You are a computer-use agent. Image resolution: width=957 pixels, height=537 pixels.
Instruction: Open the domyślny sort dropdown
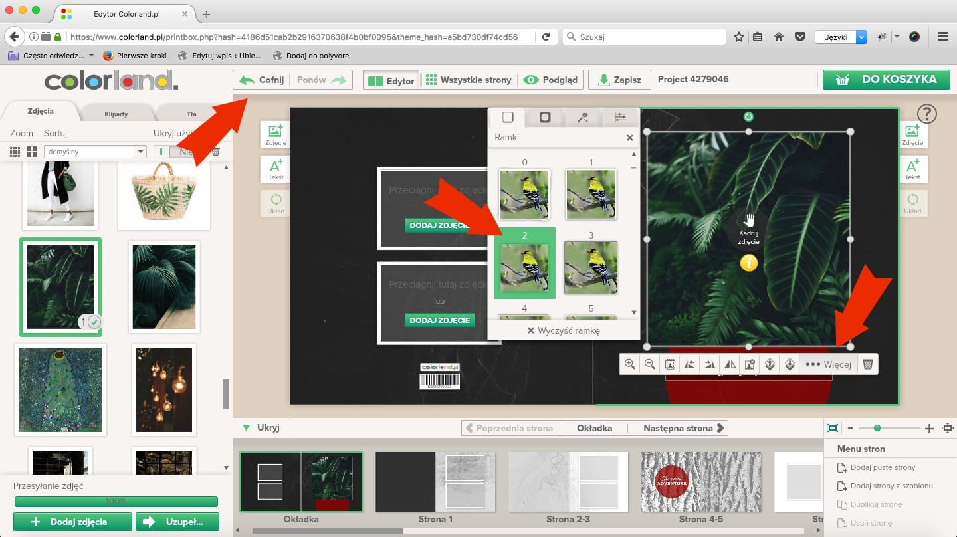click(x=95, y=152)
